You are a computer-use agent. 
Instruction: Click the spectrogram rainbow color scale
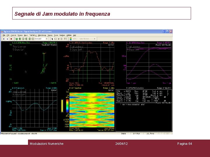pyautogui.click(x=67, y=105)
